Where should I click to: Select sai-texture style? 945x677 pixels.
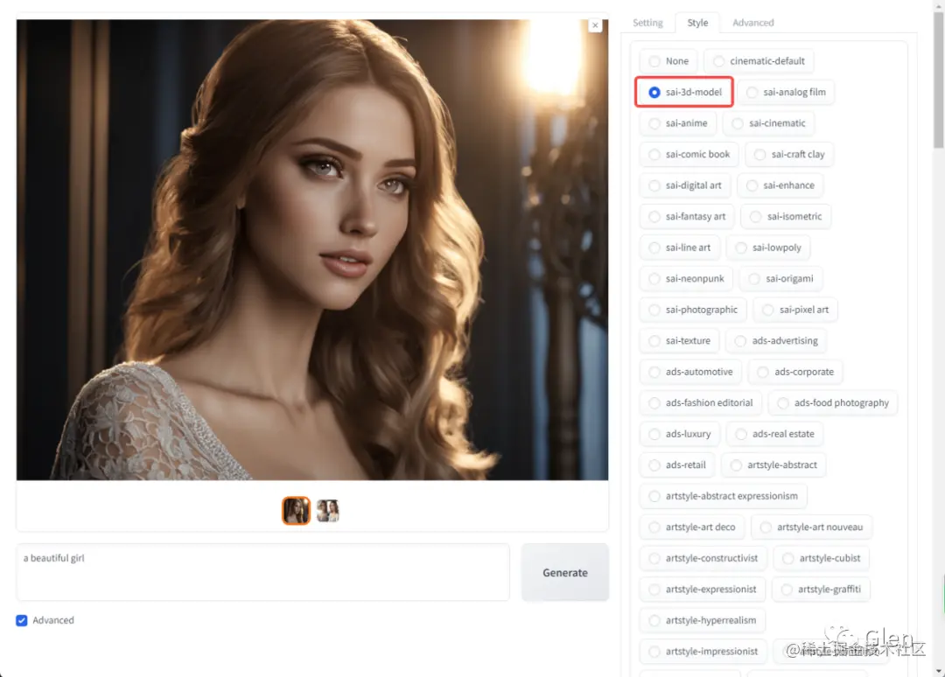679,341
